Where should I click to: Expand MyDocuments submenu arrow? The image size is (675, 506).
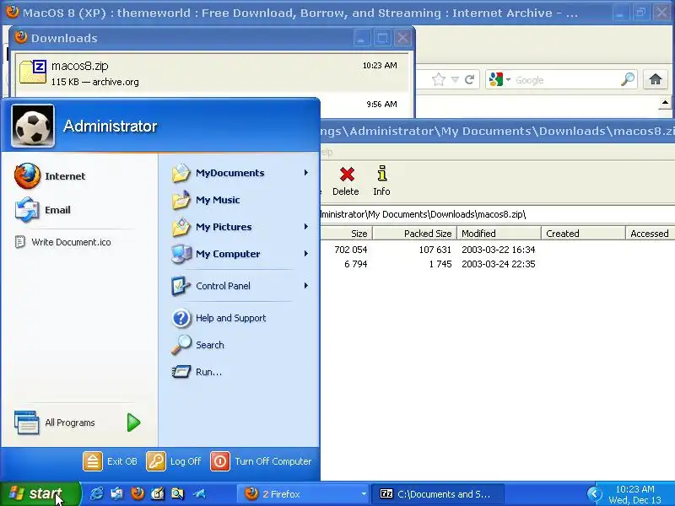pyautogui.click(x=306, y=173)
